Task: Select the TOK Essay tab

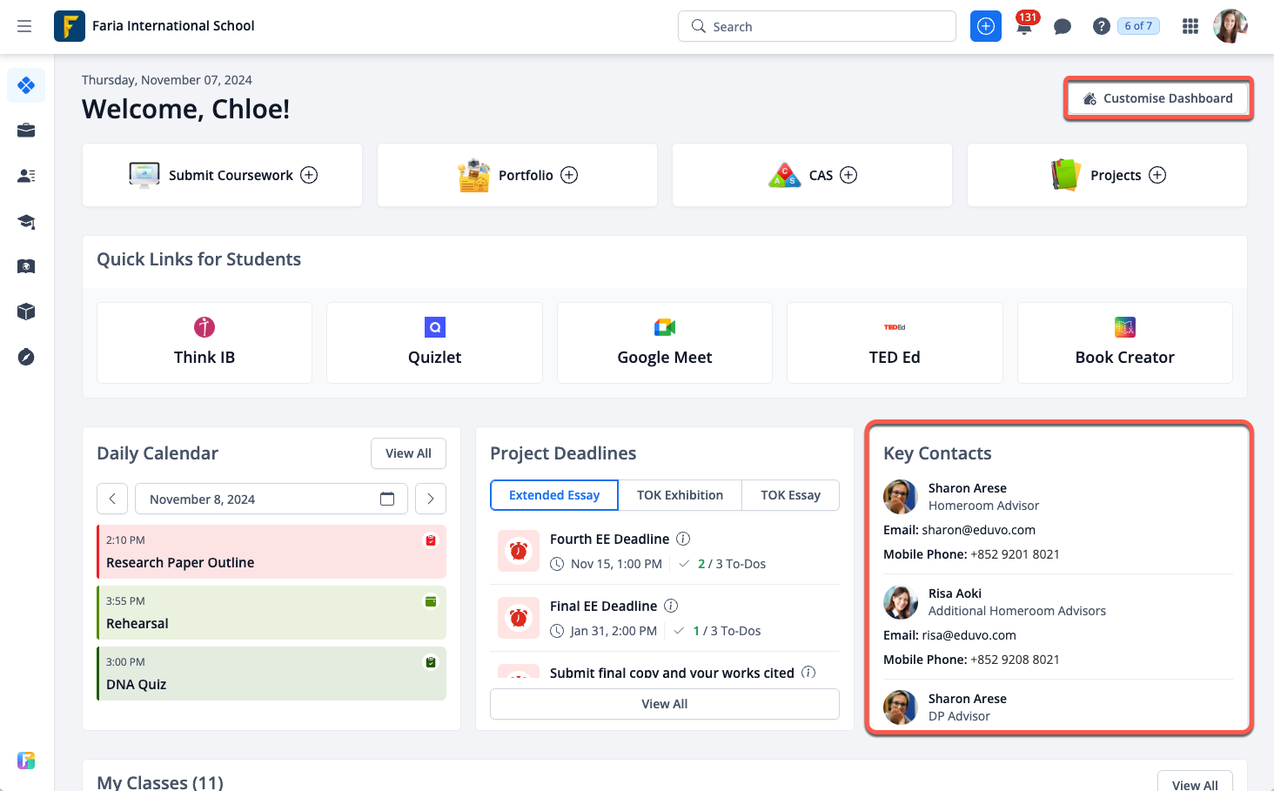Action: point(790,495)
